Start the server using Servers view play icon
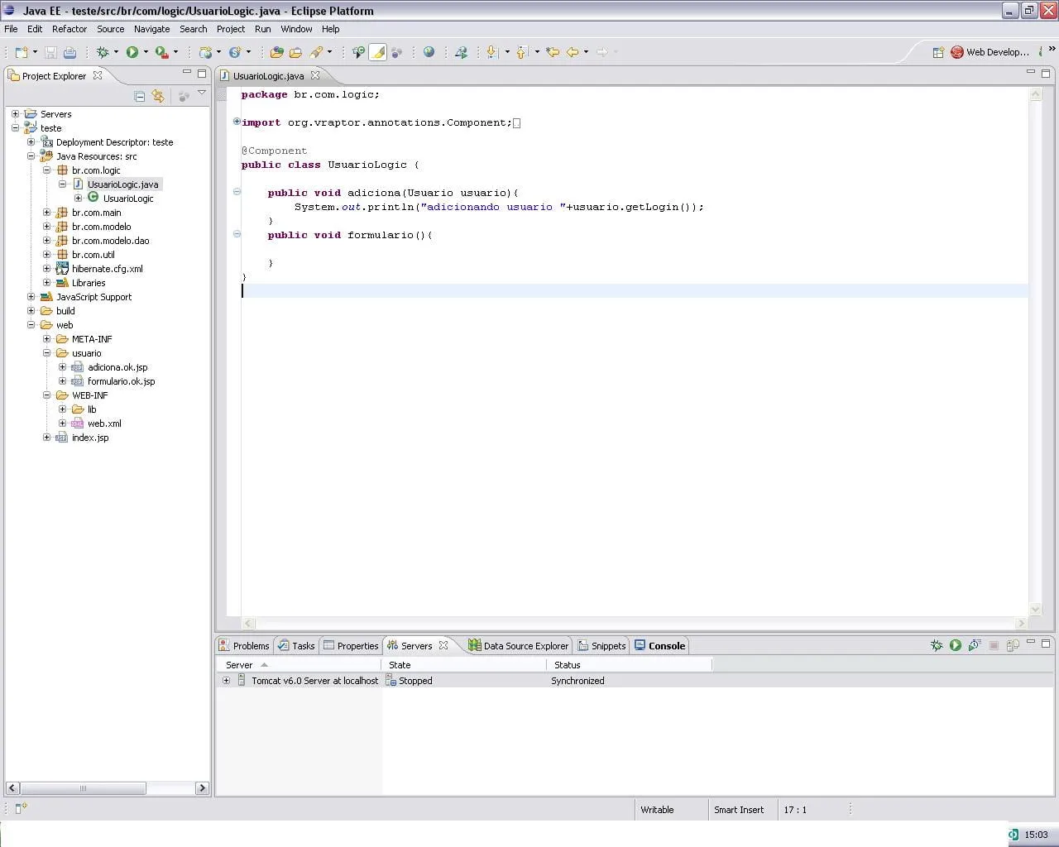Screen dimensions: 1059x847 [956, 645]
